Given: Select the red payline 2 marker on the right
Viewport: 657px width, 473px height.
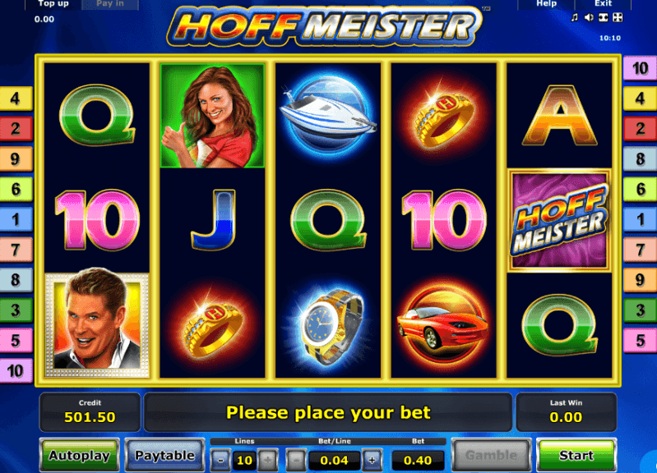Looking at the screenshot, I should (x=640, y=128).
